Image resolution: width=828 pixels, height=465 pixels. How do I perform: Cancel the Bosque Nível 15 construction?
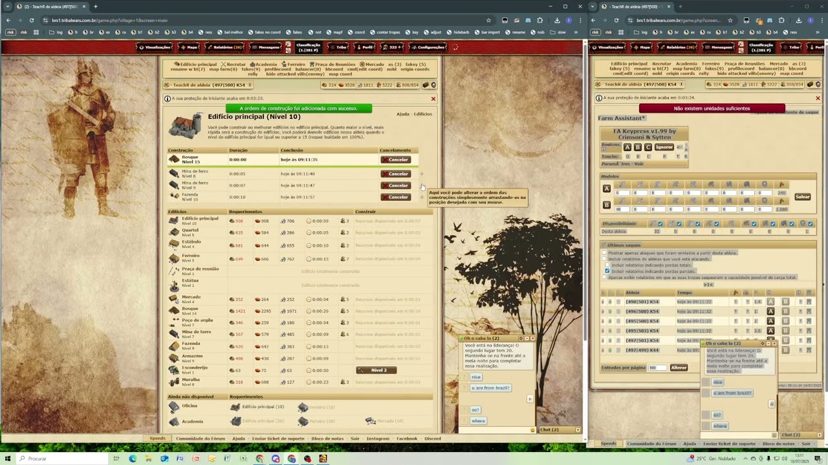[395, 160]
